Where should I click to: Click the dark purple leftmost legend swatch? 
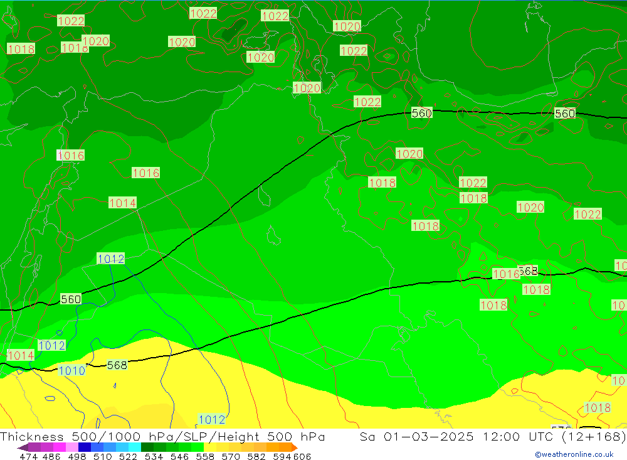[x=23, y=447]
